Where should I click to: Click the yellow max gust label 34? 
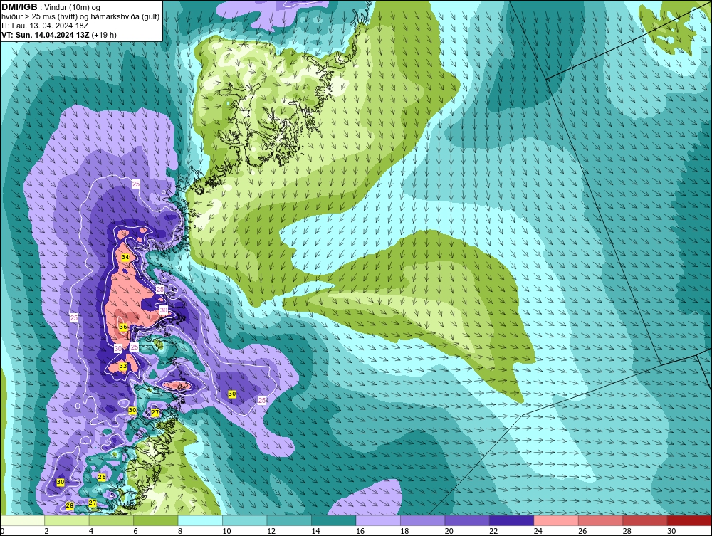(125, 257)
